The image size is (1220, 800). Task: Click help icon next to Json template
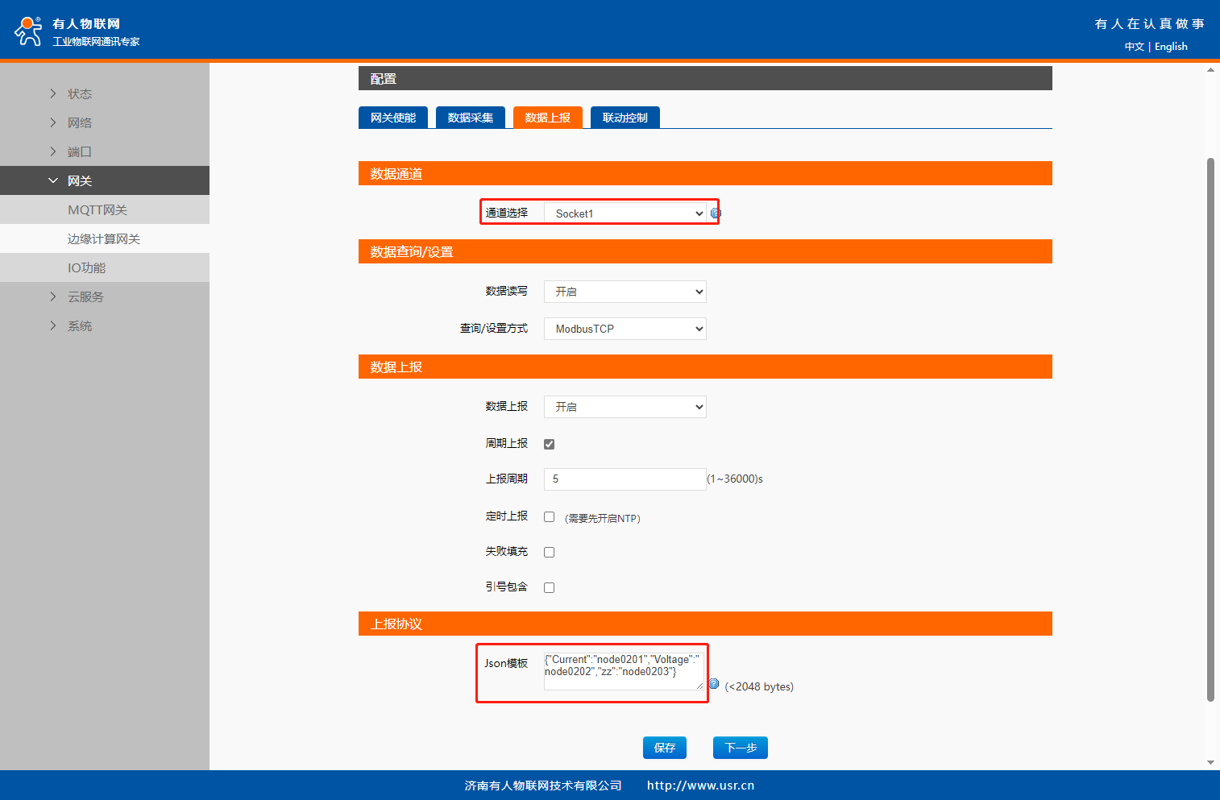click(x=714, y=684)
